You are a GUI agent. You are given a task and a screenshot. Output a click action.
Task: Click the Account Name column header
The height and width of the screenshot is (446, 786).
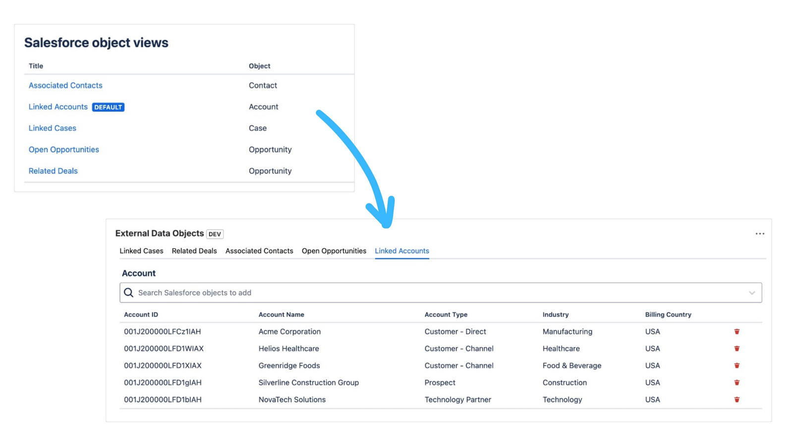(281, 315)
